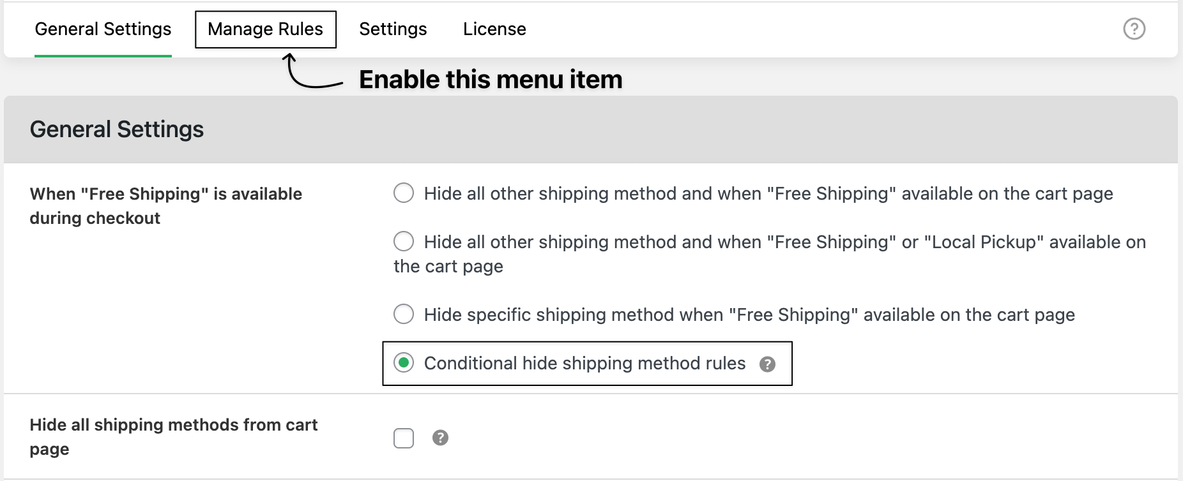Open the Settings tab

393,29
